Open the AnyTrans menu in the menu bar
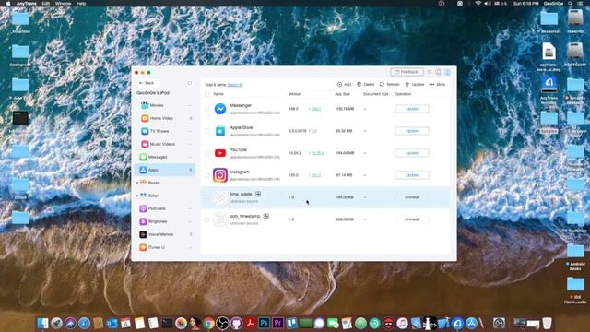The width and height of the screenshot is (590, 332). pos(27,4)
